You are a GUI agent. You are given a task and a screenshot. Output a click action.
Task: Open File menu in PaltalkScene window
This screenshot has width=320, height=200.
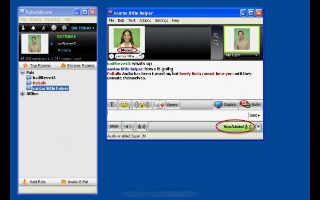(23, 20)
